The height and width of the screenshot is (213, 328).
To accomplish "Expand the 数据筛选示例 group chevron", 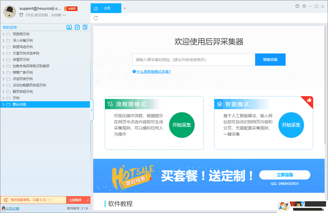I will point(3,47).
